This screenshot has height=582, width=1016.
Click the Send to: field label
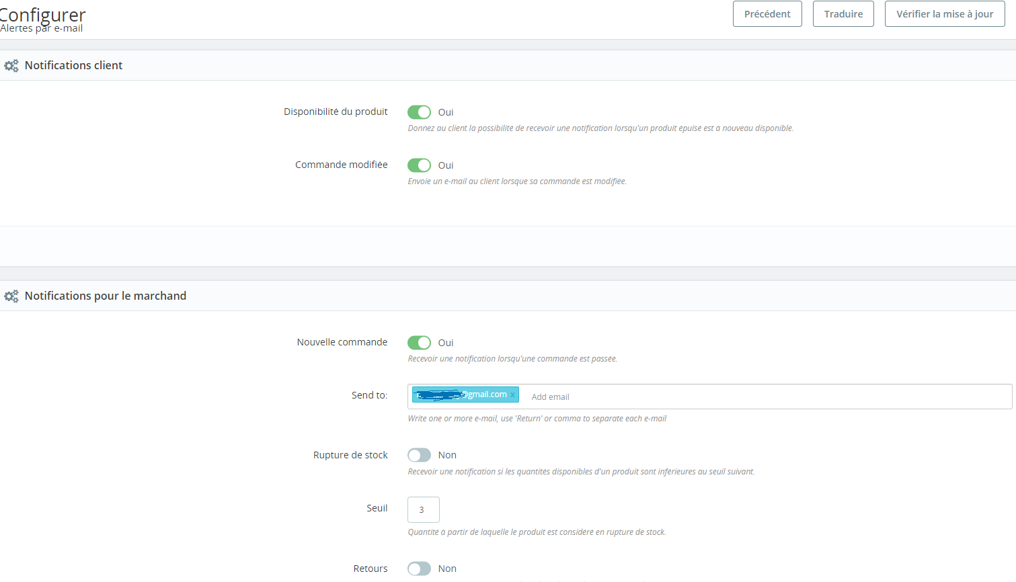pyautogui.click(x=369, y=395)
